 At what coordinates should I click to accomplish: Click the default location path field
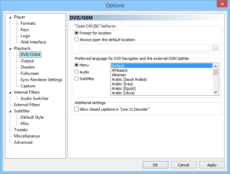tap(145, 48)
